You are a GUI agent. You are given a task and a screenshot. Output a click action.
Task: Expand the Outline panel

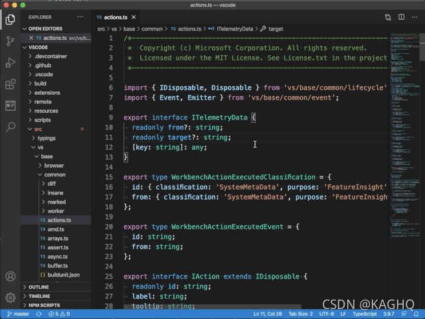[x=56, y=287]
